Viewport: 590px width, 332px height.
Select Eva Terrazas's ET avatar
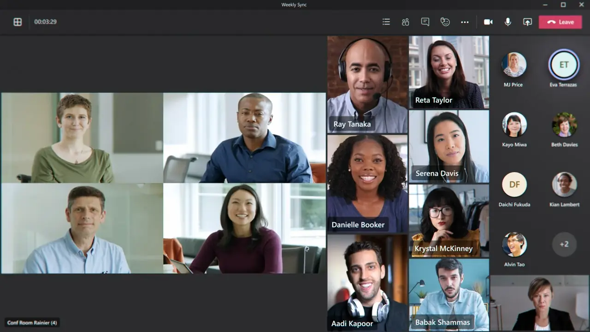(x=564, y=65)
